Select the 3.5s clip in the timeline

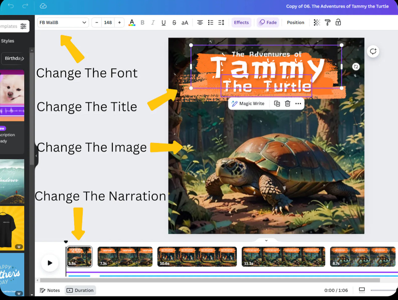tap(79, 257)
